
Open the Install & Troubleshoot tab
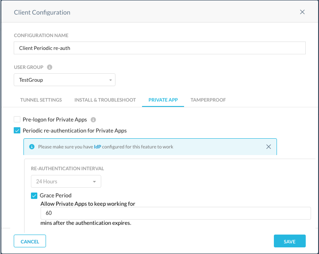pyautogui.click(x=105, y=100)
